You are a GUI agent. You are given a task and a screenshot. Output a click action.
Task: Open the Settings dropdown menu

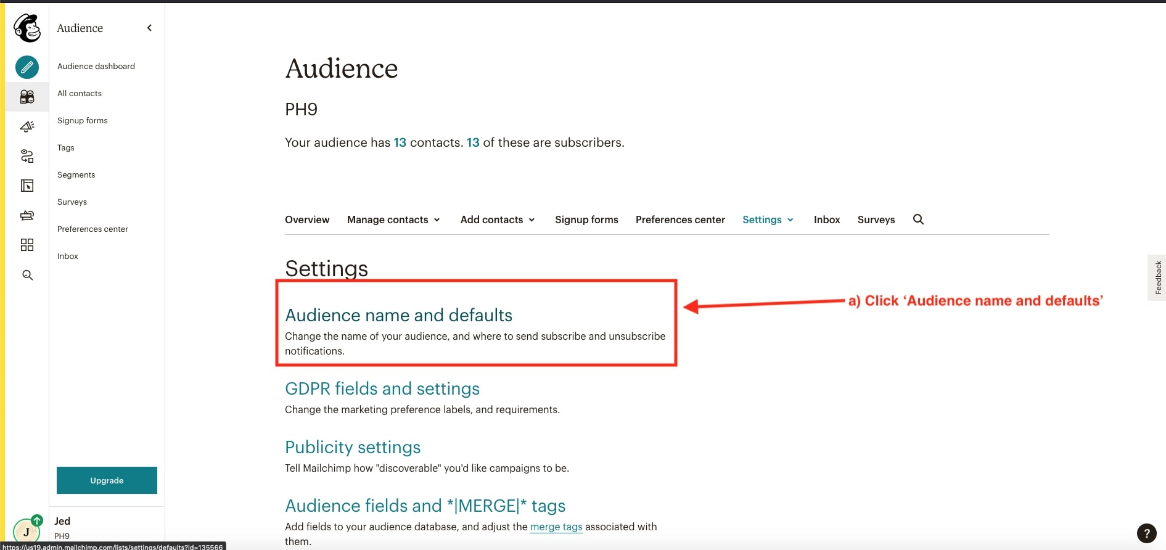click(x=768, y=220)
